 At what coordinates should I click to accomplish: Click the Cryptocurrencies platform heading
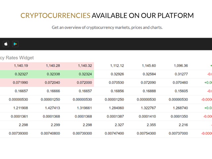[x=107, y=16]
